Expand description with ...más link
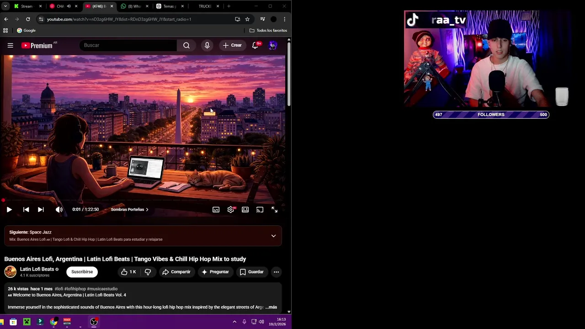This screenshot has height=329, width=585. (271, 307)
